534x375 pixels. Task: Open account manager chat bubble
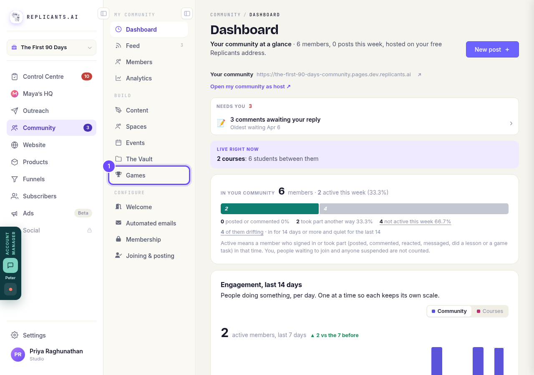click(10, 265)
